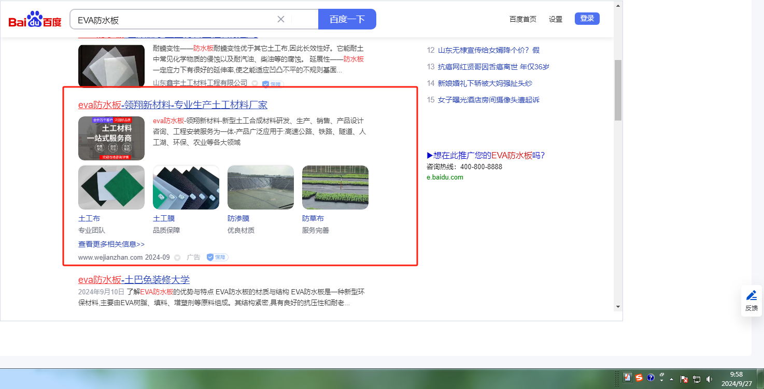Open the network connection tray icon
The width and height of the screenshot is (764, 389).
coord(697,379)
